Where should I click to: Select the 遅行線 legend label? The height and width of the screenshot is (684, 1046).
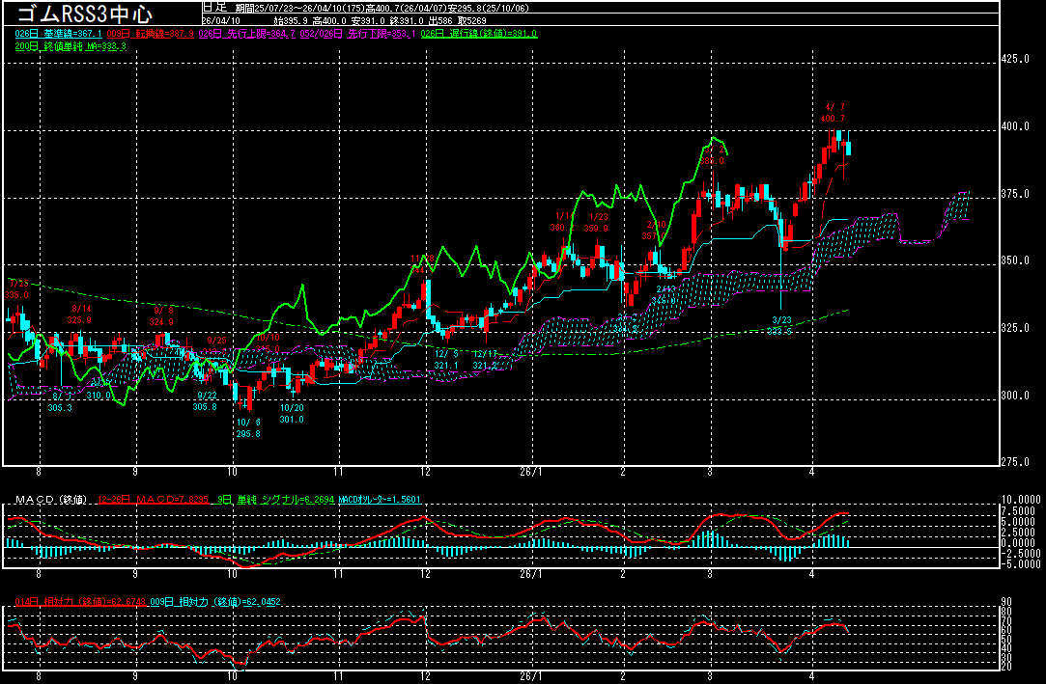(x=479, y=34)
